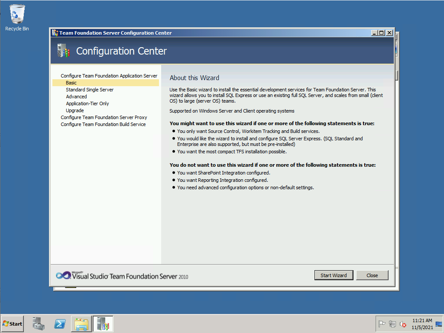This screenshot has width=444, height=333.
Task: Select Configure Team Foundation Server Proxy
Action: pos(104,117)
